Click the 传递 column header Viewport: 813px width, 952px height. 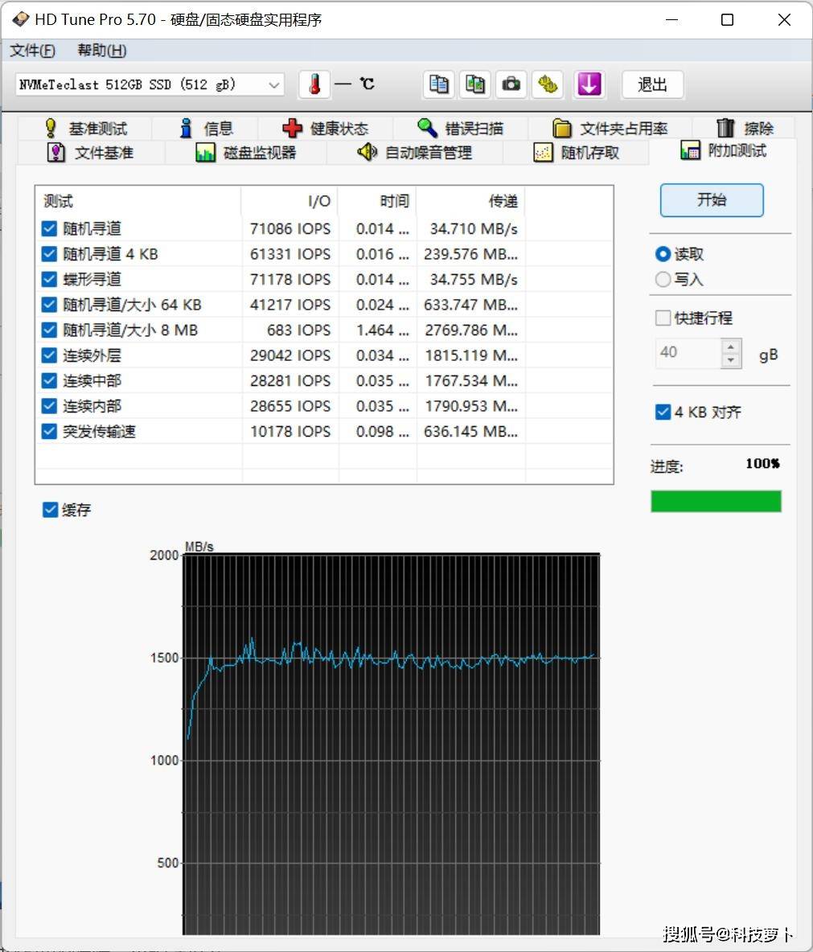point(470,201)
